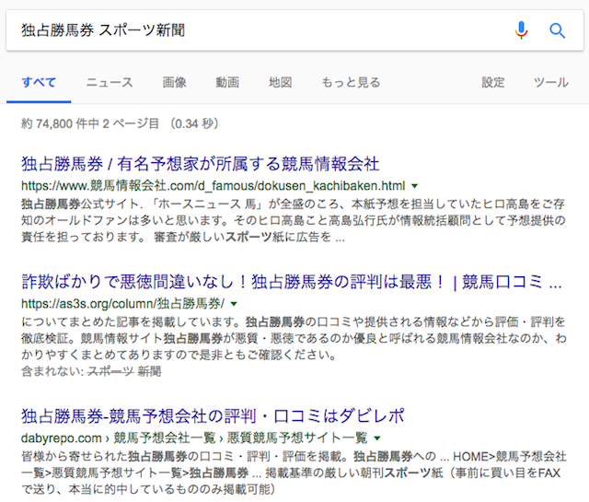Expand dropdown arrow after 悪質競馬予想サイト一覧 breadcrumb
589x502 pixels.
[x=377, y=438]
